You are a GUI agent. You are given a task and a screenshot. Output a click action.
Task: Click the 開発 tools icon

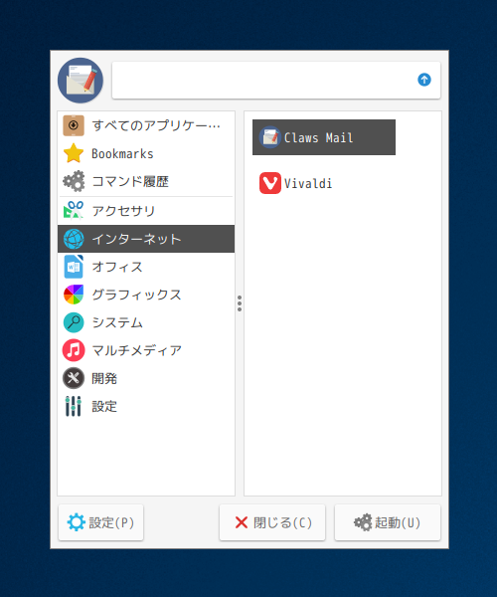[74, 378]
